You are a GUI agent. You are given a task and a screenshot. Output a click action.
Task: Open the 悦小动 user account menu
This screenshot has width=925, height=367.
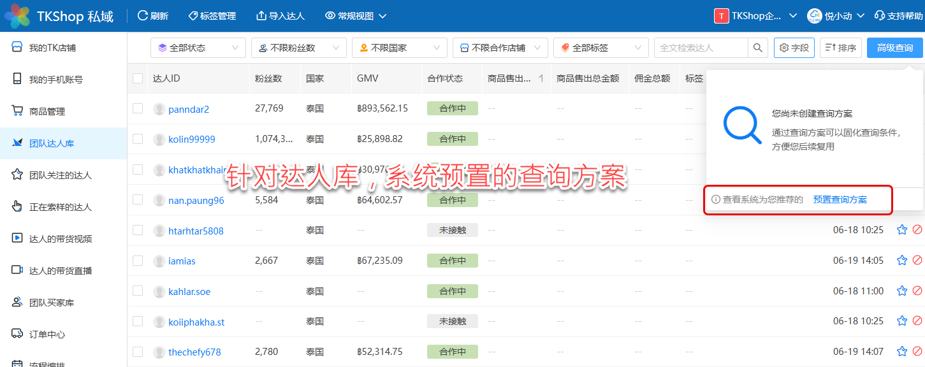pyautogui.click(x=836, y=16)
